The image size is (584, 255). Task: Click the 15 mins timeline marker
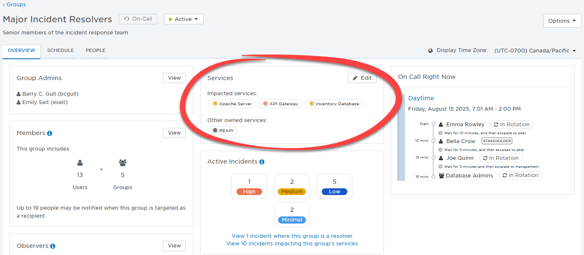click(433, 158)
